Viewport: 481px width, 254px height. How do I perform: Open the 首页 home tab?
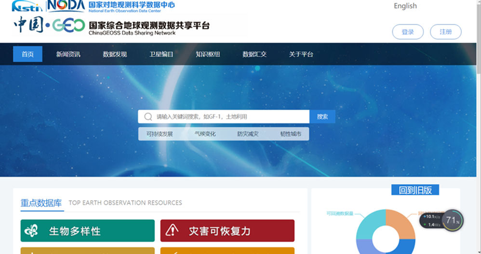[27, 54]
